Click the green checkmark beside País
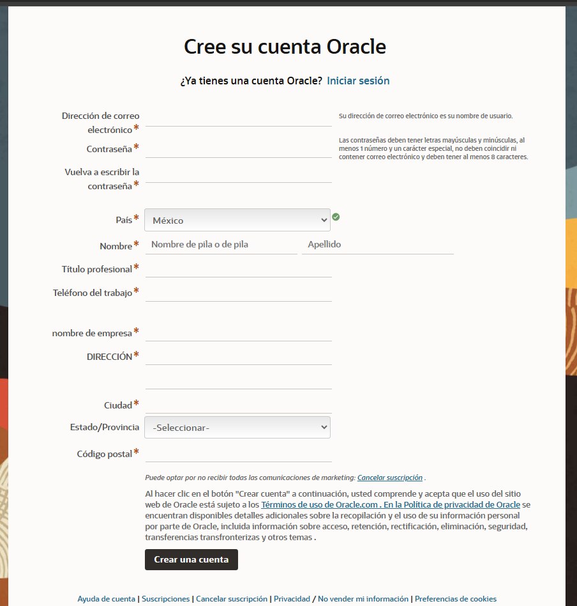 [336, 217]
